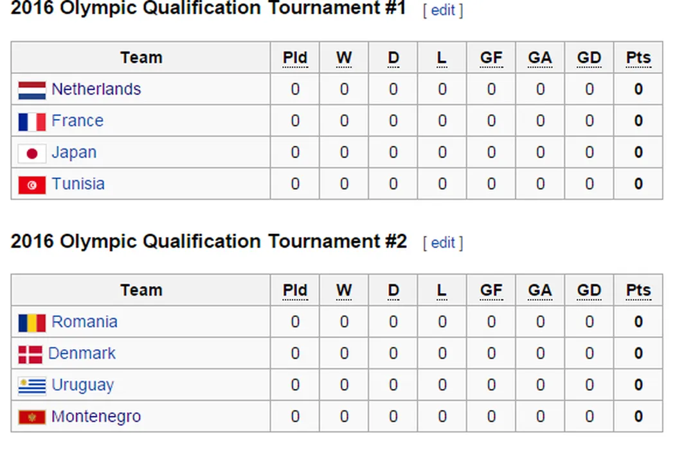Click the France flag icon
Screen dimensions: 675x450
[x=32, y=122]
